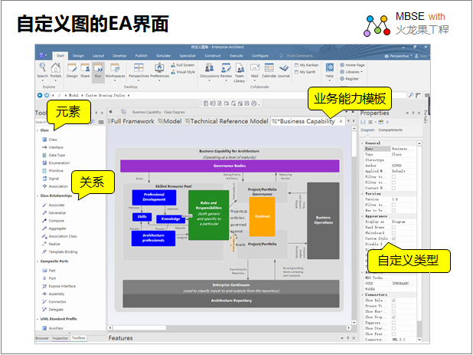473x355 pixels.
Task: Open the Libraries dropdown
Action: click(x=351, y=72)
